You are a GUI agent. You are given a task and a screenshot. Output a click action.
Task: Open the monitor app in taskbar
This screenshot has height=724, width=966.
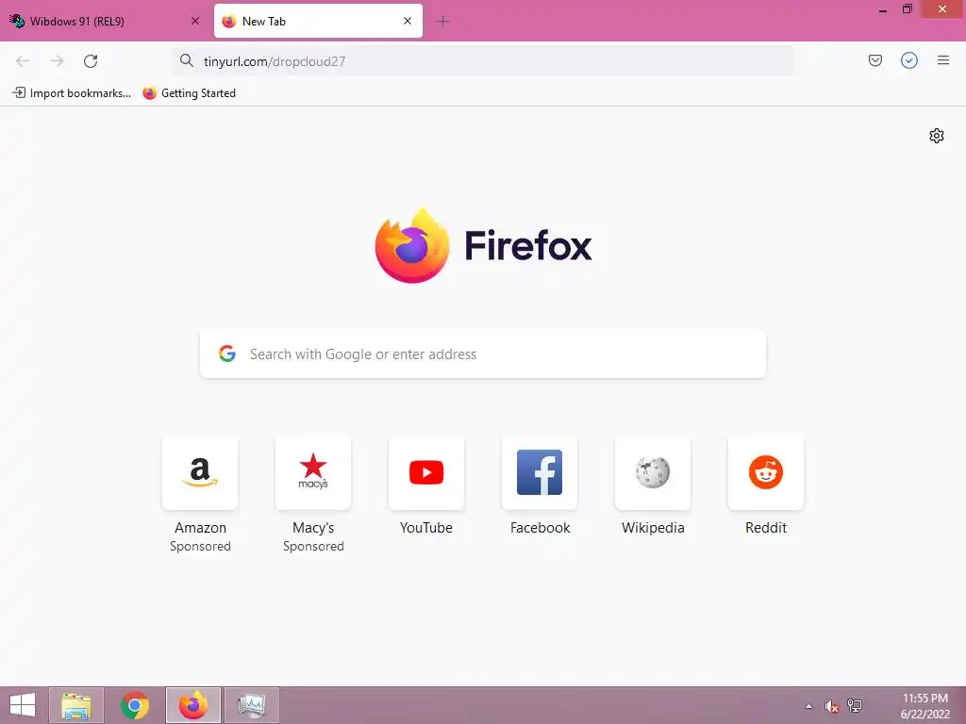coord(251,705)
